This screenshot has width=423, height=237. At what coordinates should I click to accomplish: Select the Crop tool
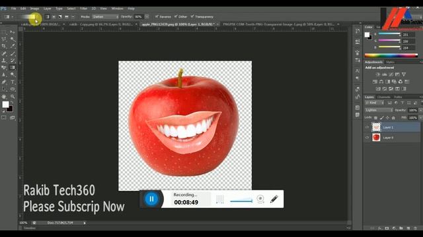pyautogui.click(x=4, y=46)
